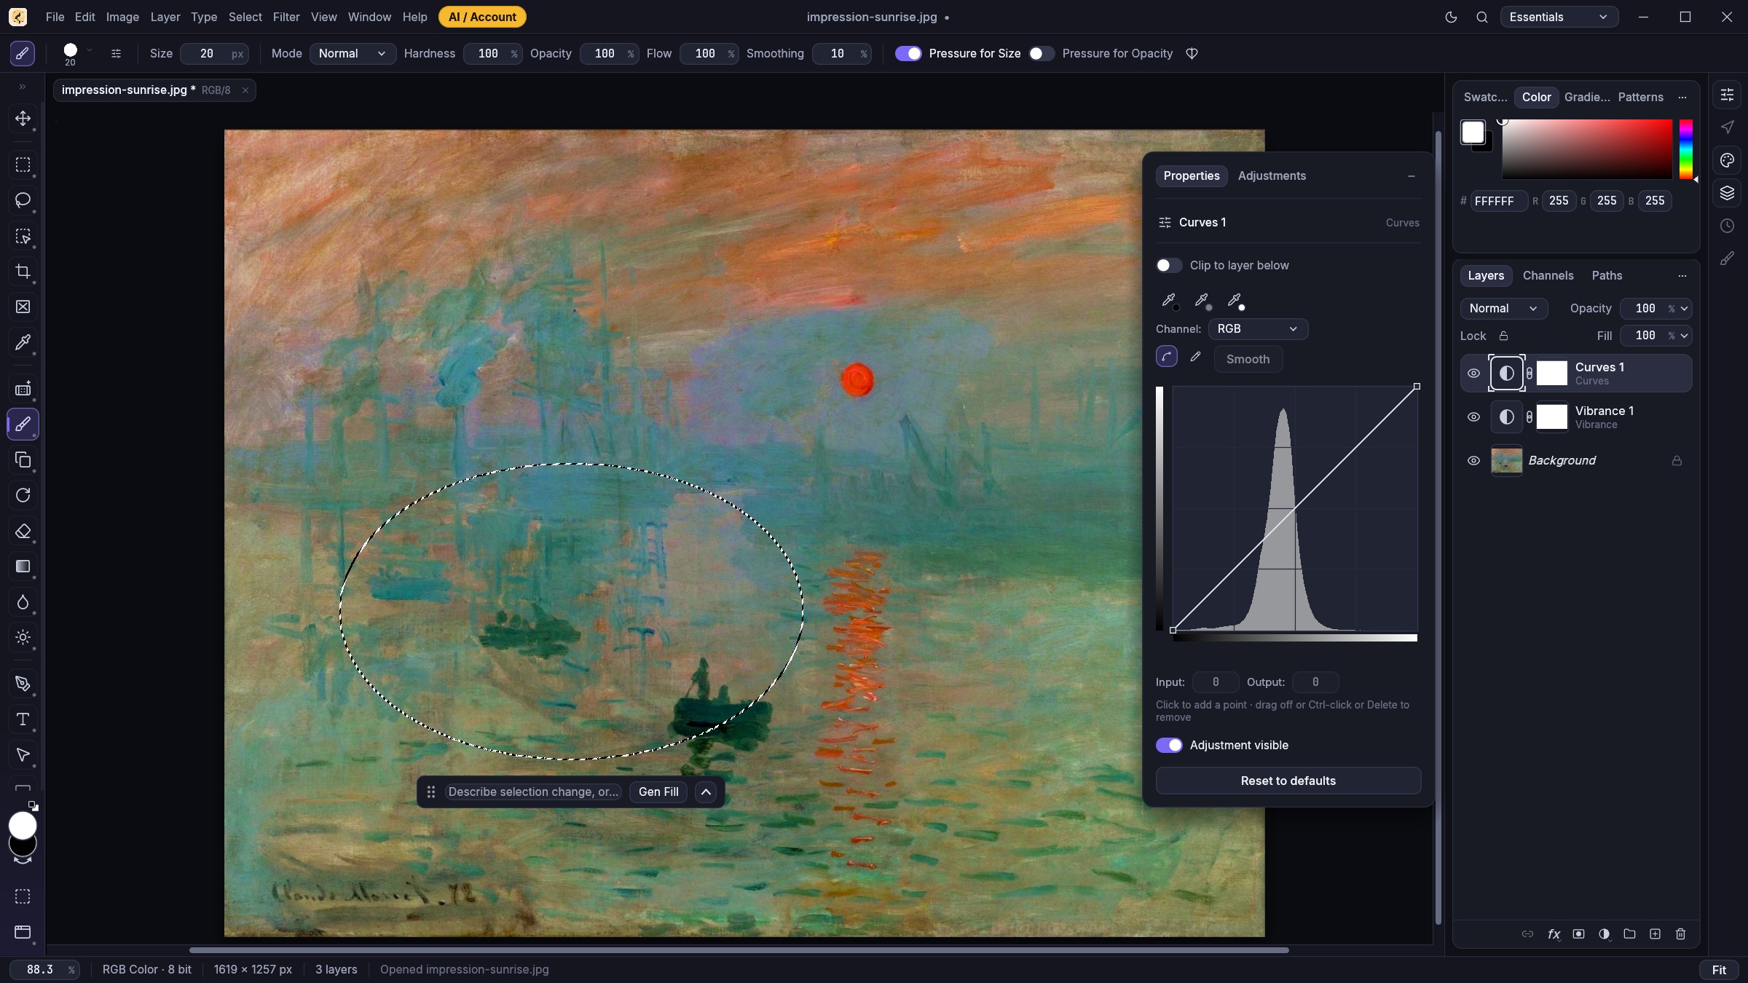Expand the Gen Fill options chevron
The image size is (1748, 983).
point(706,792)
